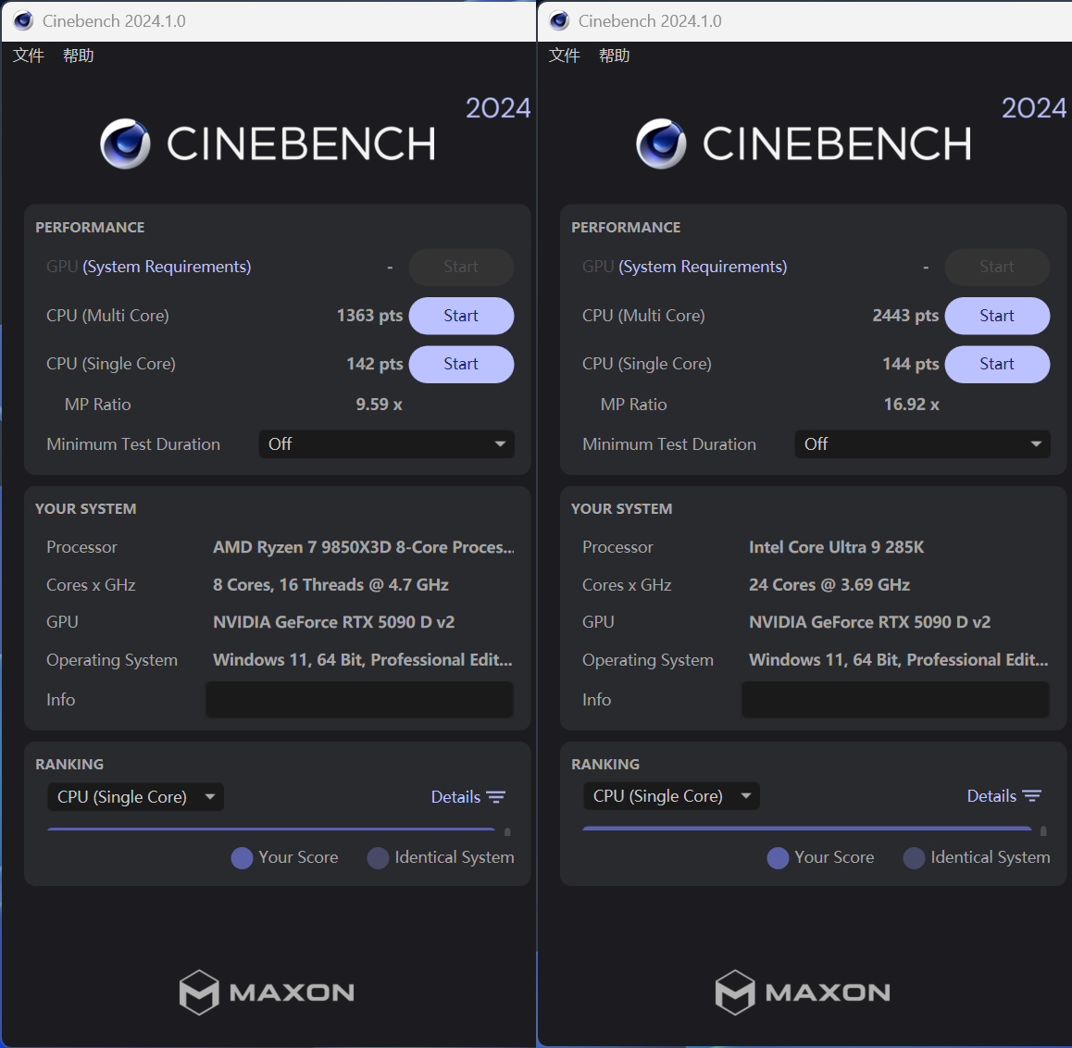
Task: Click Info input field for Intel system
Action: 895,700
